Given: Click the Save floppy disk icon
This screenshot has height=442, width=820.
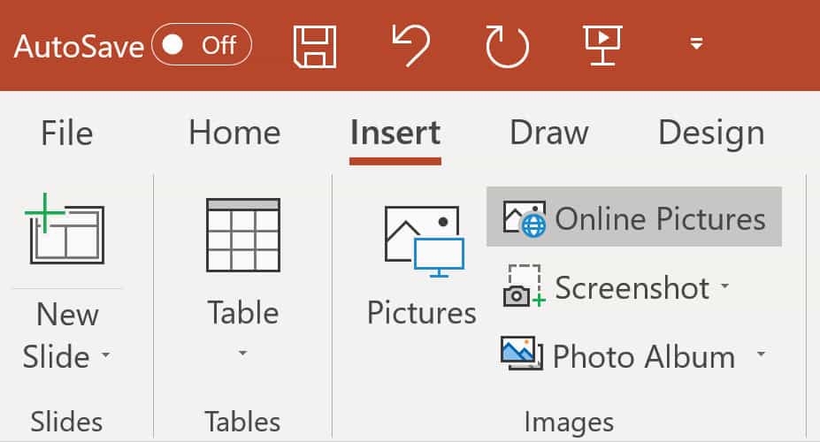Looking at the screenshot, I should click(315, 46).
